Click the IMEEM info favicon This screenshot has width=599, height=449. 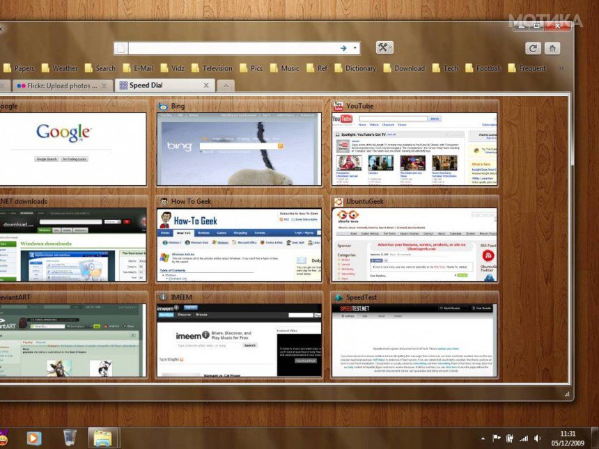(x=163, y=297)
